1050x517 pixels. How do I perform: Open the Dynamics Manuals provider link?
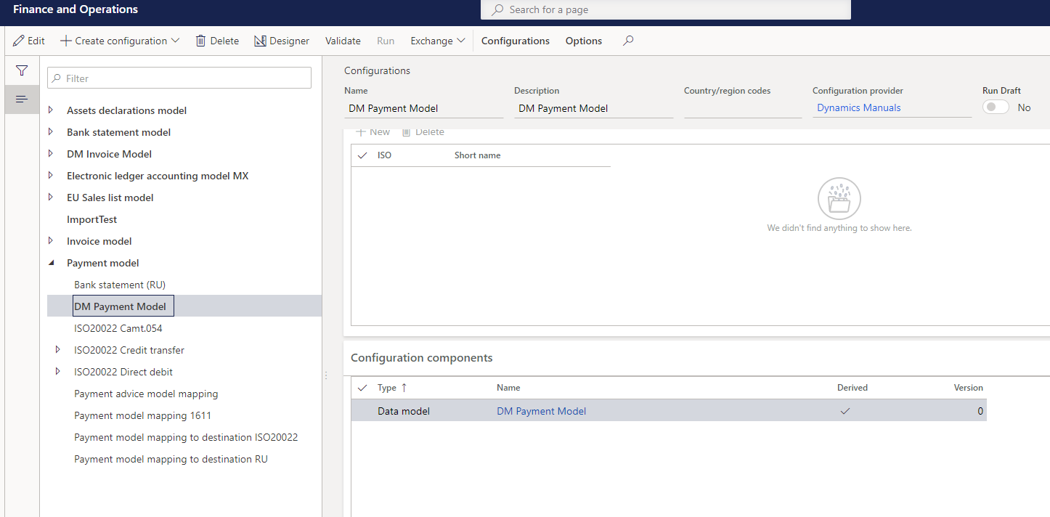pyautogui.click(x=858, y=107)
